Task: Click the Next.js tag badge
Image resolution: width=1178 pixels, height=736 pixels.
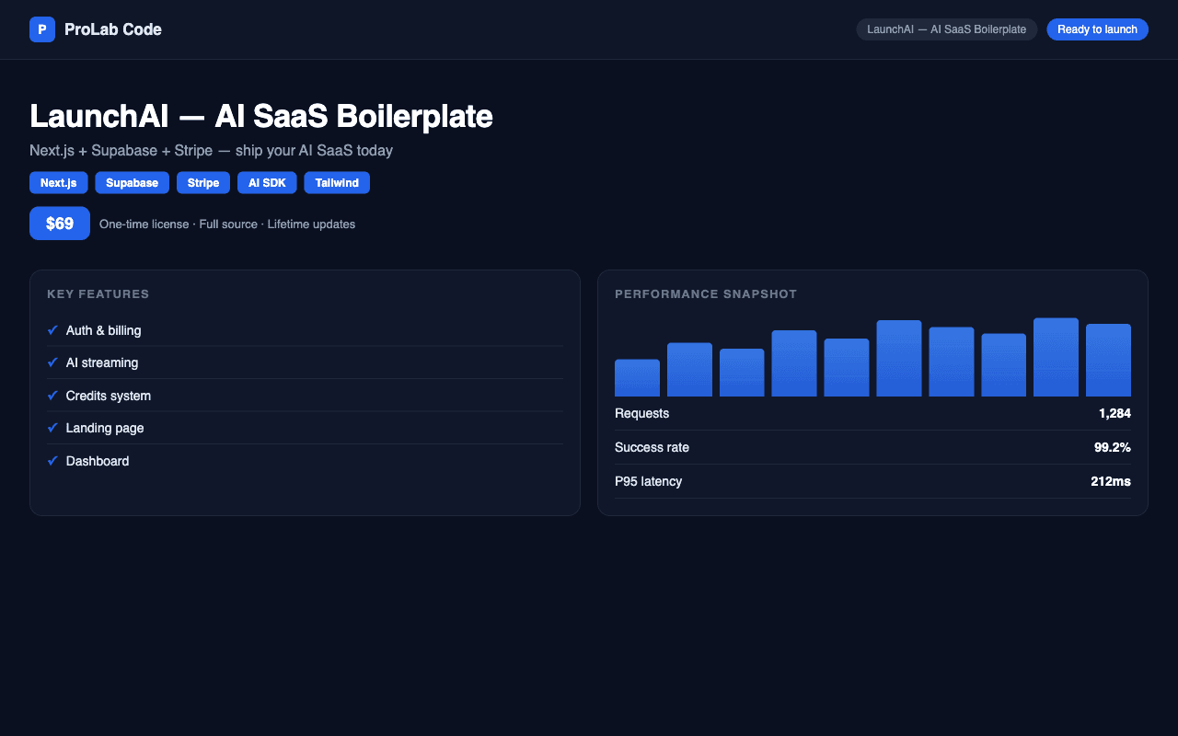Action: tap(59, 183)
